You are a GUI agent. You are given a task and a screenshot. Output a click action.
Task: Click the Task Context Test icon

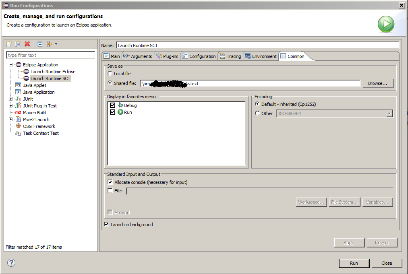(18, 133)
